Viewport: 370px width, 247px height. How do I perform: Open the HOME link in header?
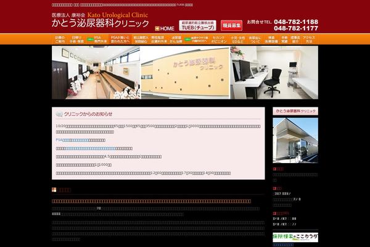point(165,28)
